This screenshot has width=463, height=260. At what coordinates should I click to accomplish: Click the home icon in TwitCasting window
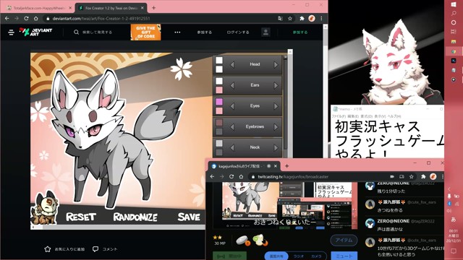pyautogui.click(x=241, y=176)
